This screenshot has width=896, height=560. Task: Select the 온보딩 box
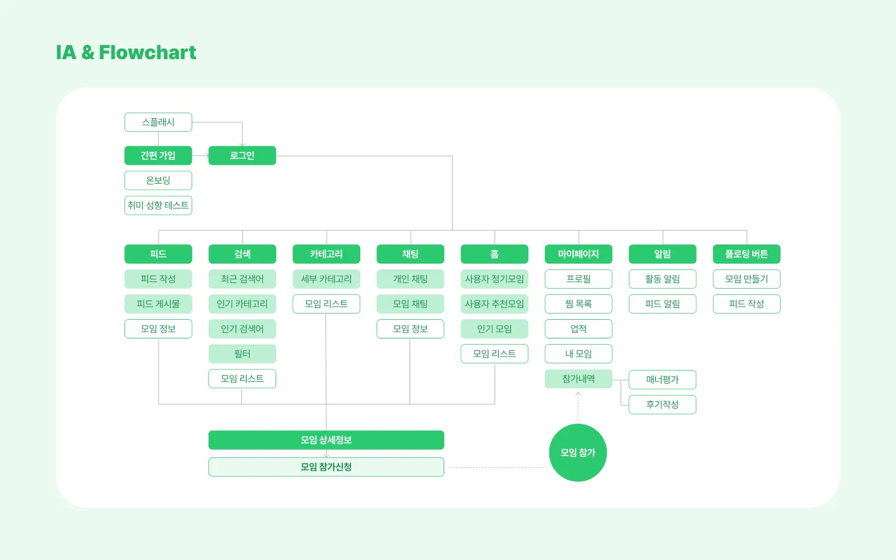point(158,180)
